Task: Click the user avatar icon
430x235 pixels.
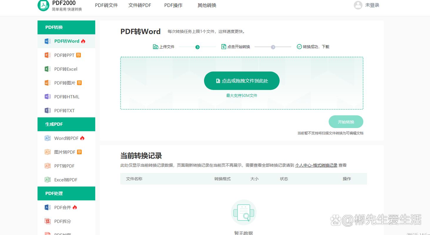Action: tap(358, 5)
